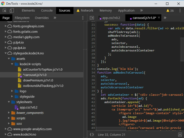The image size is (184, 138).
Task: Click the function adNodesToCarousel( declaration
Action: [x=121, y=73]
